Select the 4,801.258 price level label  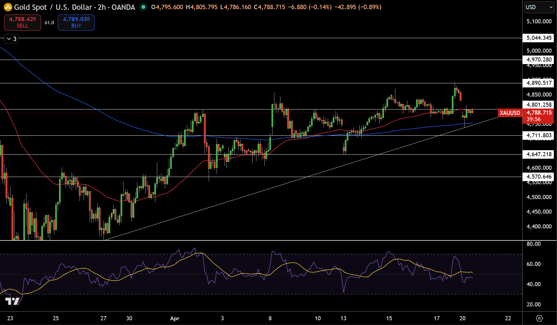pyautogui.click(x=539, y=105)
